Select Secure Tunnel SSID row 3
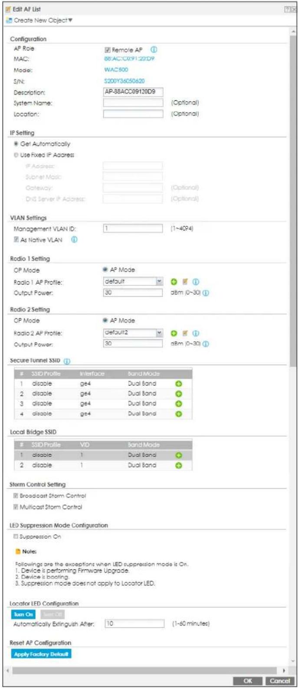This screenshot has width=298, height=688. (x=103, y=404)
